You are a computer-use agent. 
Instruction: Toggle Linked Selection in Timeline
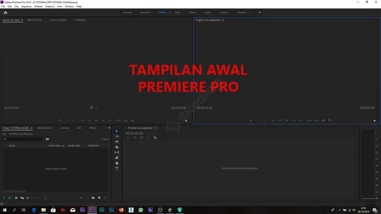click(141, 138)
